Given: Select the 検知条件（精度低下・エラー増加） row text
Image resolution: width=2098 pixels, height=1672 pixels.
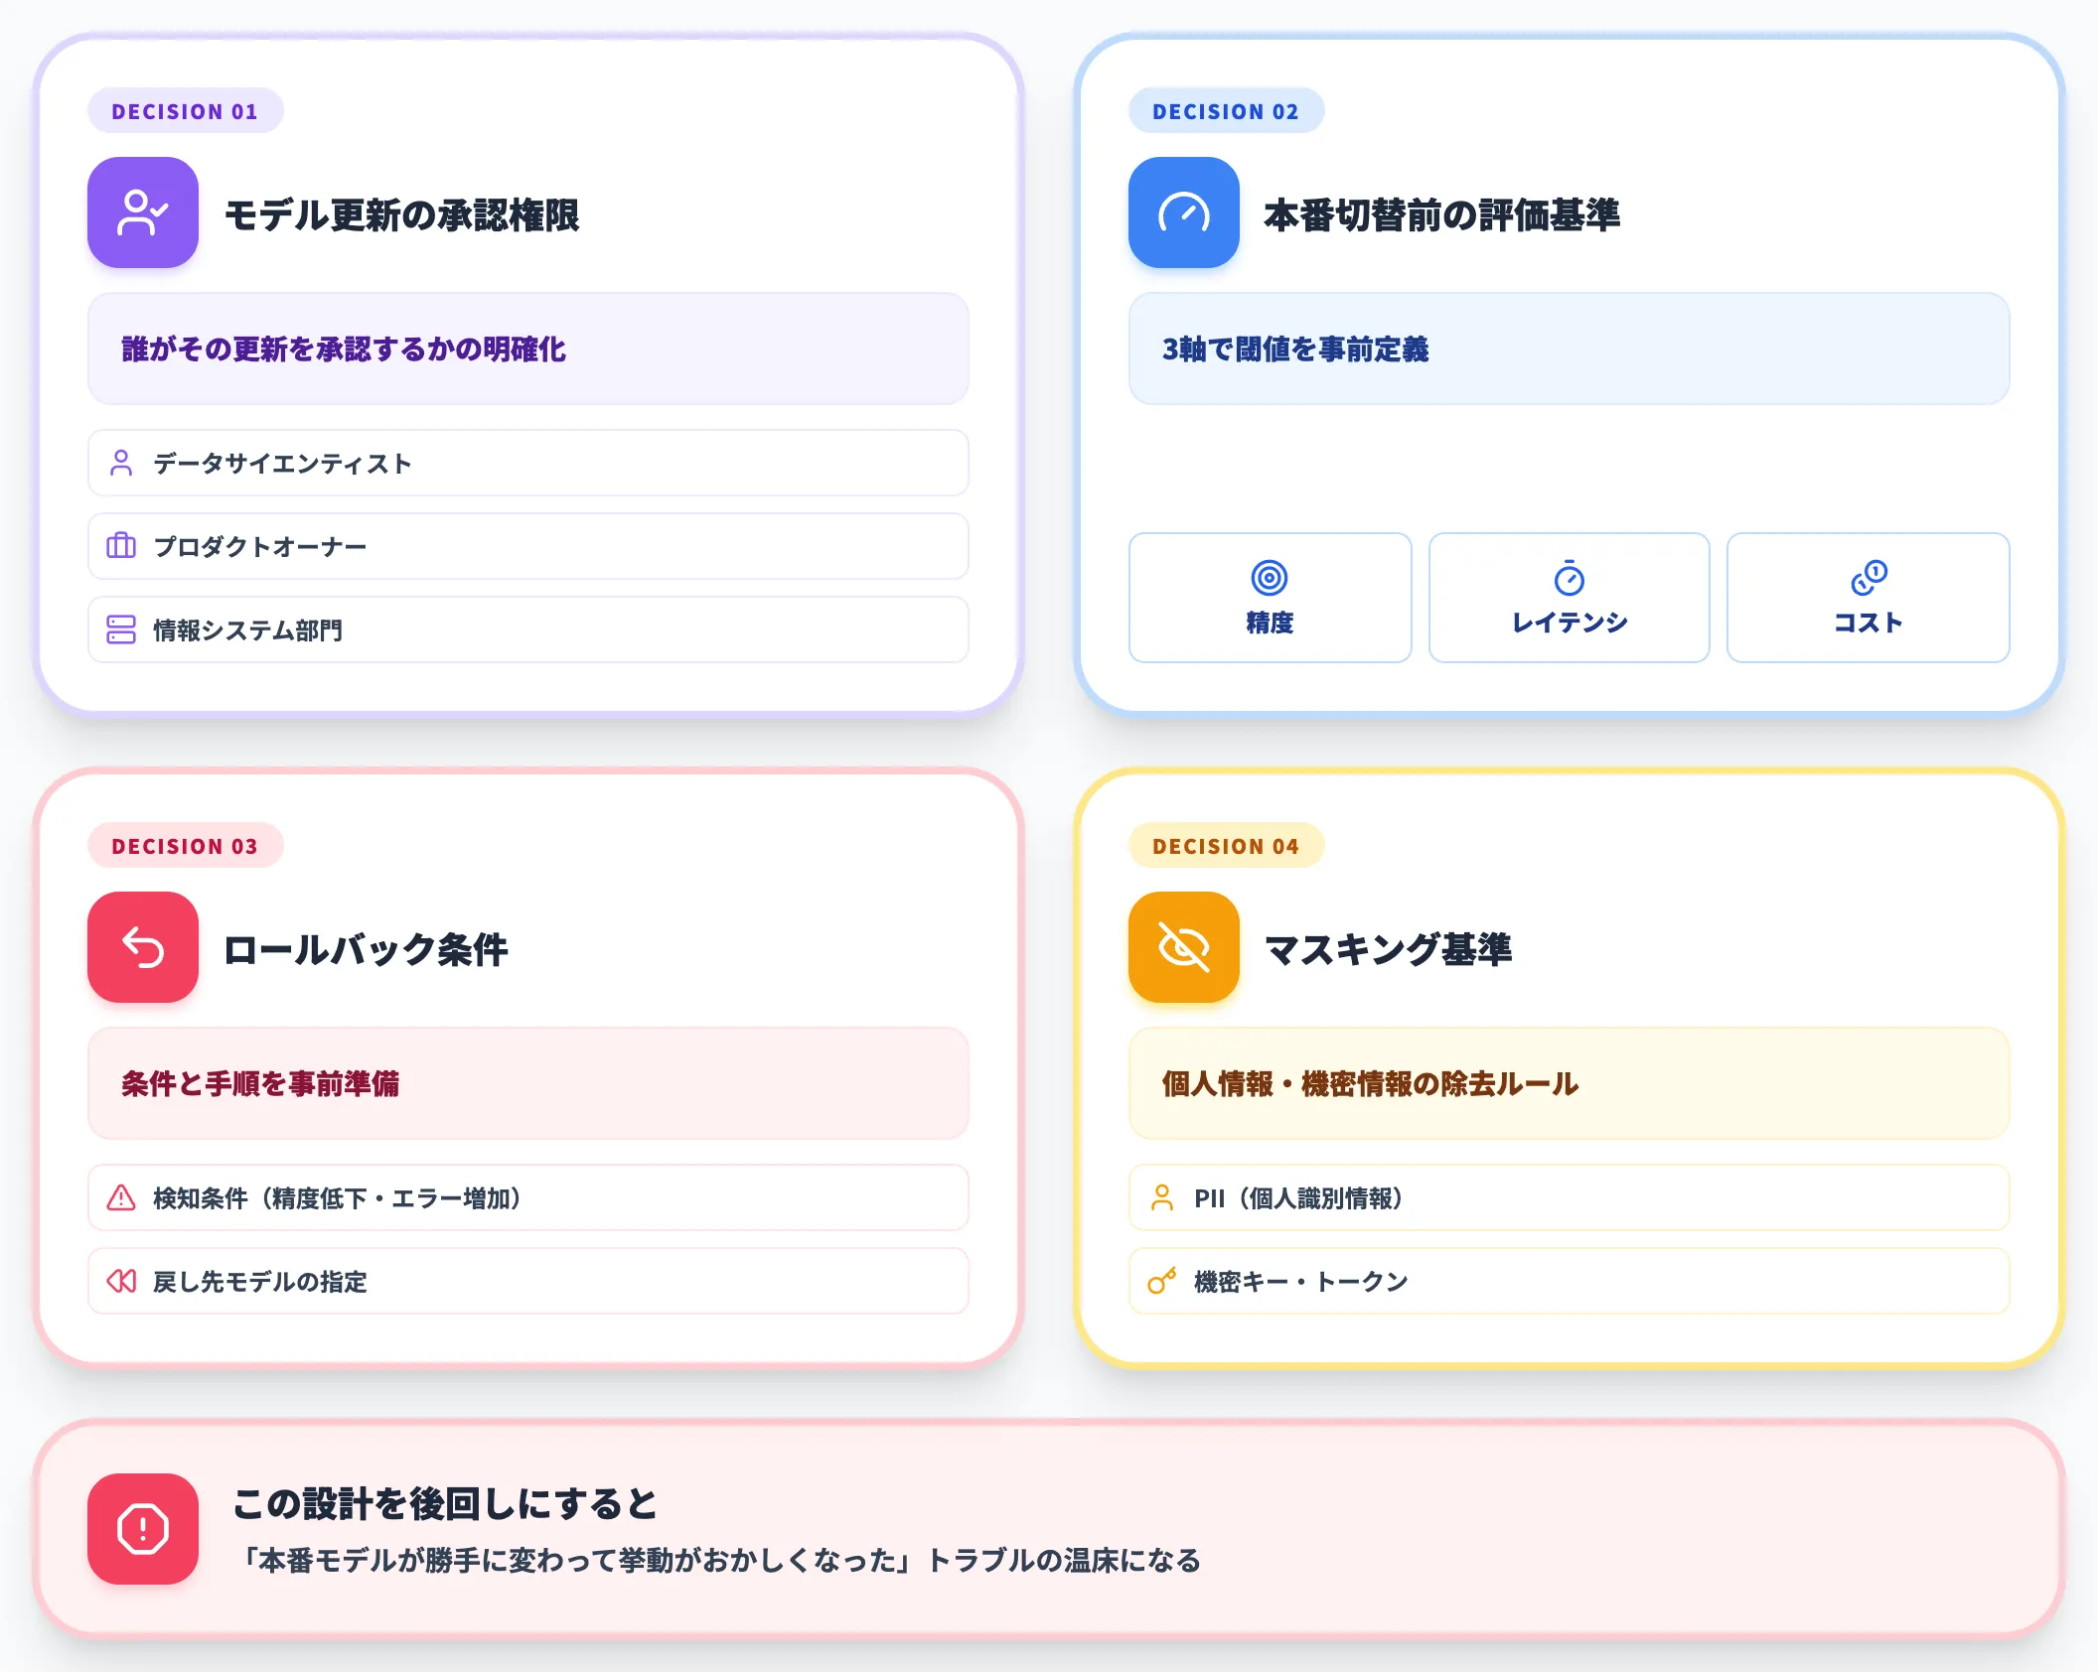Looking at the screenshot, I should (x=338, y=1198).
